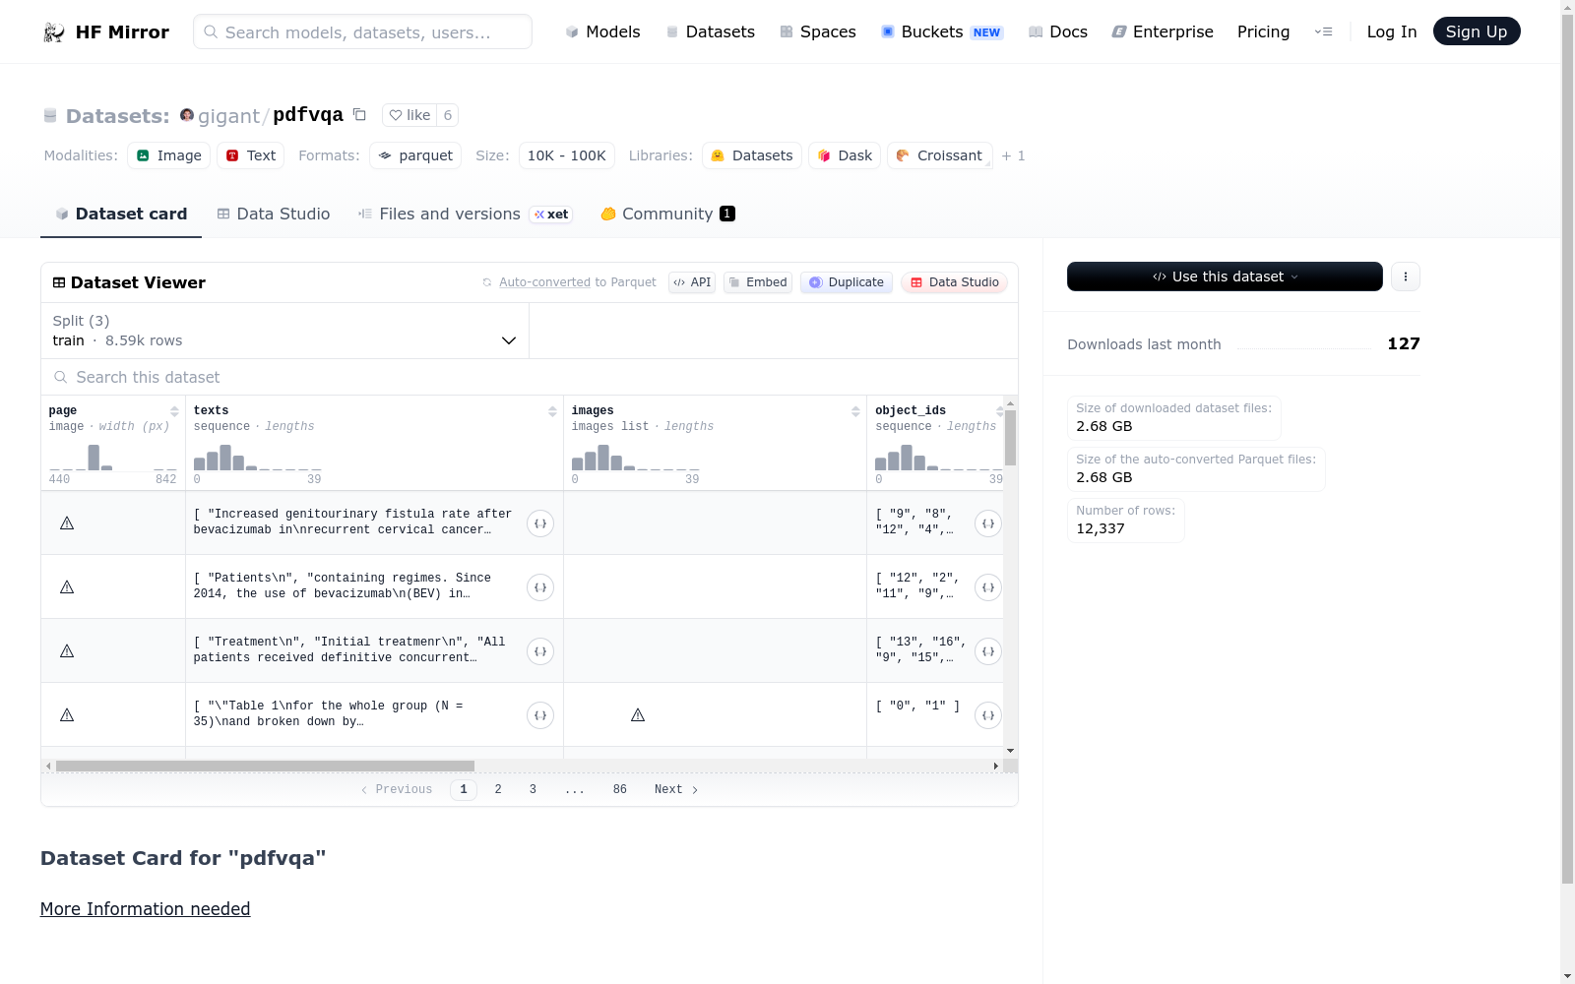Expand object_ids cell starting with "13", "16"
This screenshot has width=1575, height=984.
click(x=988, y=651)
